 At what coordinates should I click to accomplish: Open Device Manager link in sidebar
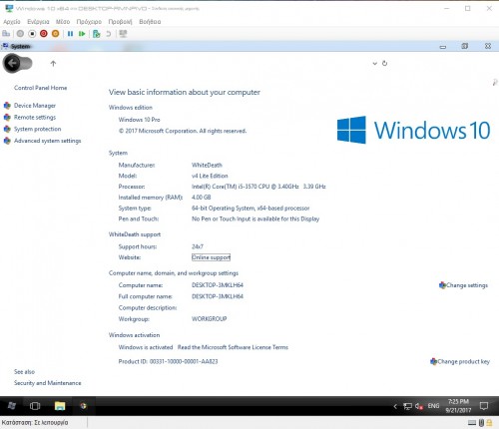pos(35,106)
